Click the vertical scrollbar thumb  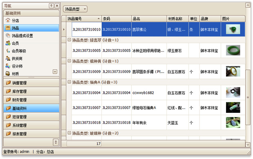coord(248,97)
